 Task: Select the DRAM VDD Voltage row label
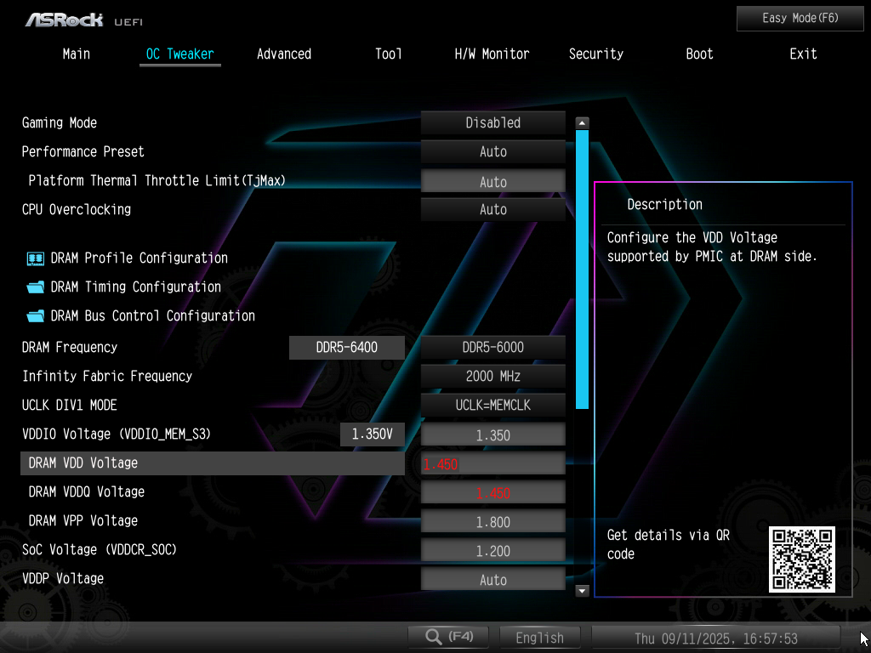213,463
